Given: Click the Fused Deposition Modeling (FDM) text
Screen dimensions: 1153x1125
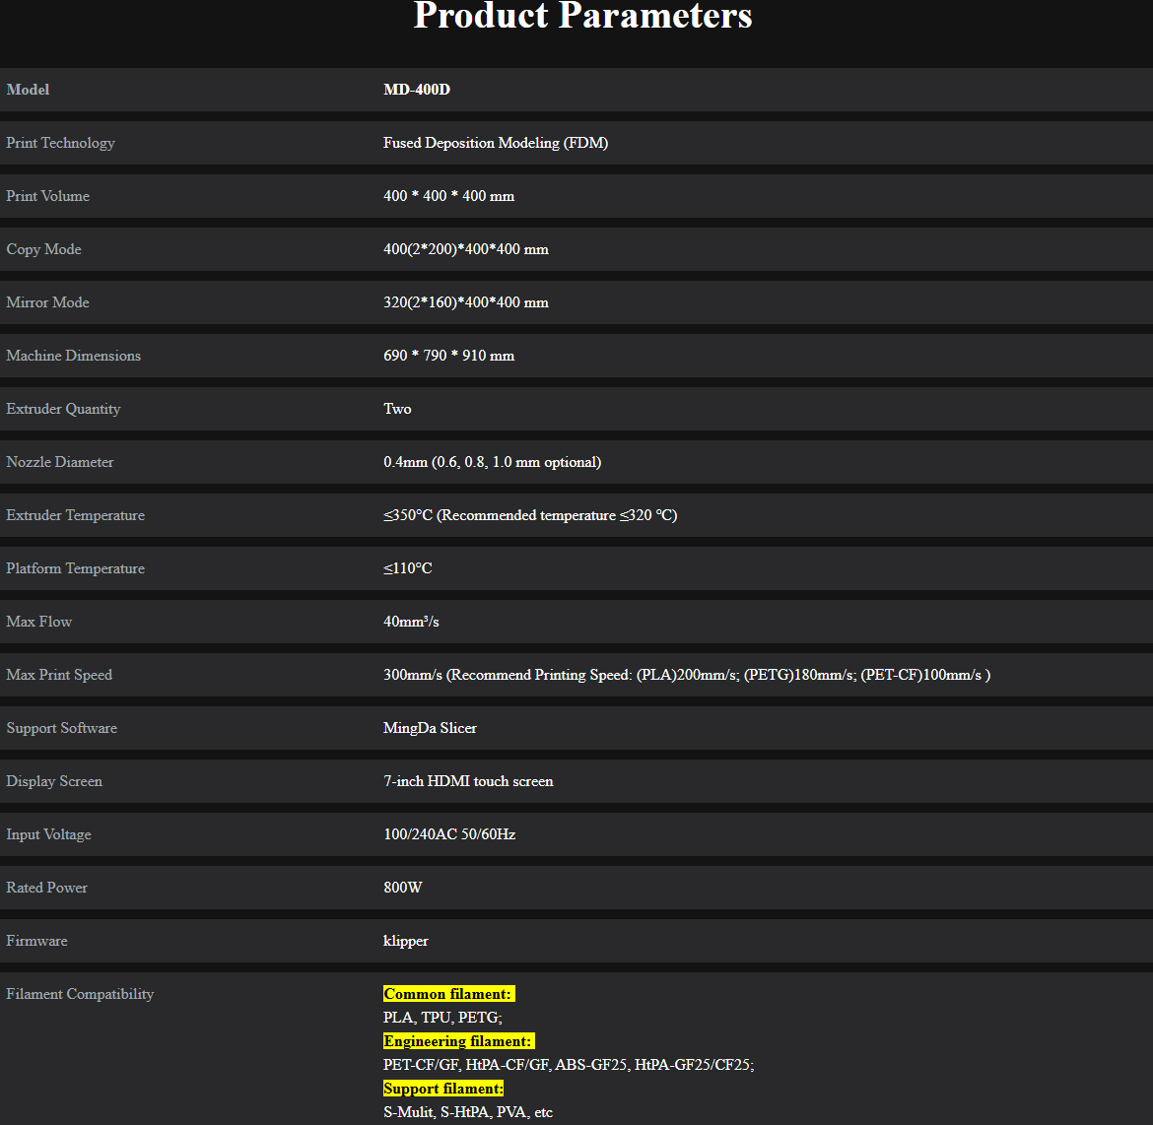Looking at the screenshot, I should [x=495, y=143].
